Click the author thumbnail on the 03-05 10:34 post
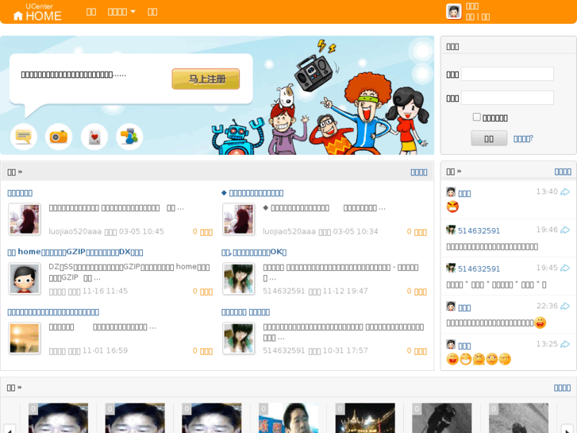This screenshot has width=577, height=433. (238, 219)
